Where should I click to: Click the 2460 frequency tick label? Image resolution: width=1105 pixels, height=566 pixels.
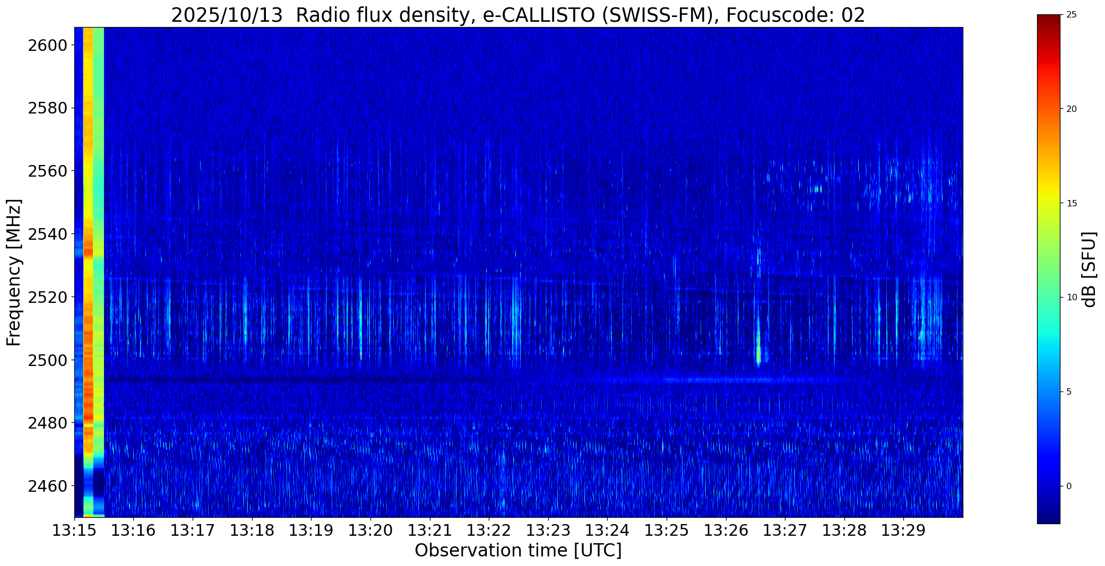[47, 486]
